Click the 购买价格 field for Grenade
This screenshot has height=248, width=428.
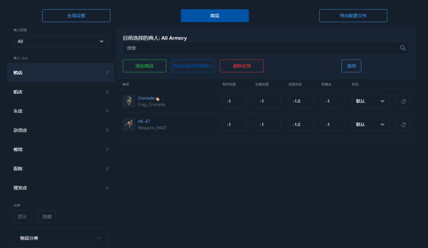235,101
